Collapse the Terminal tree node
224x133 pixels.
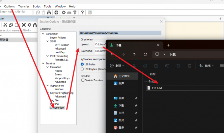tap(43, 63)
